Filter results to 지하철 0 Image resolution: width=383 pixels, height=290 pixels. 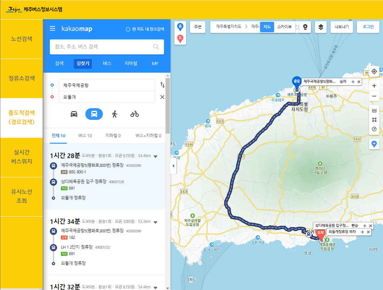tap(113, 136)
